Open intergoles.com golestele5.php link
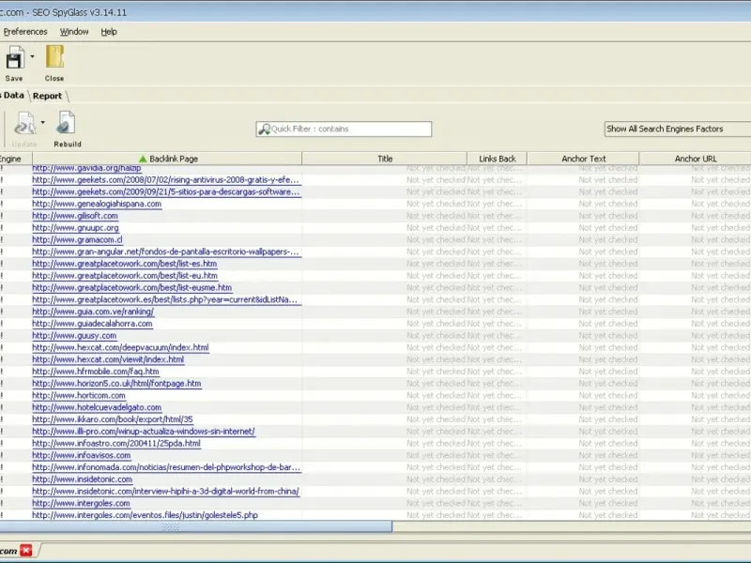 coord(145,515)
